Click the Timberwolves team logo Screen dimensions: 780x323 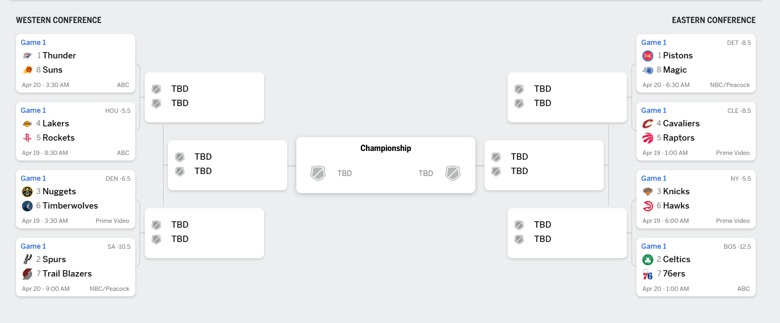(x=27, y=206)
